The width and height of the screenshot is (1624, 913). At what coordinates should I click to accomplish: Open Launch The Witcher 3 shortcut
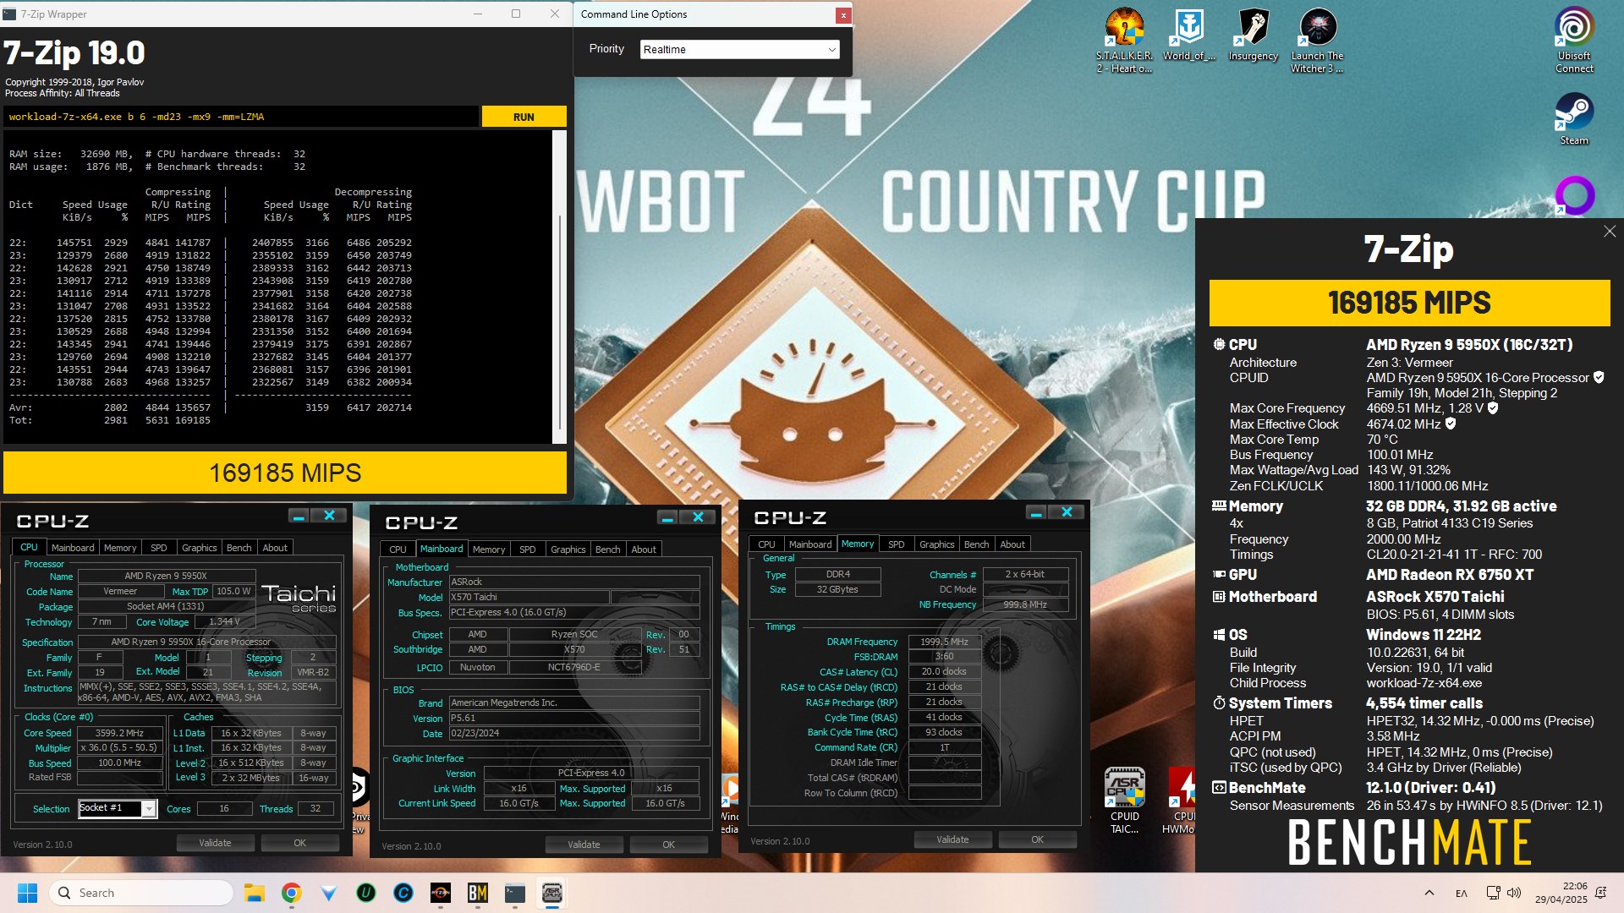point(1317,40)
